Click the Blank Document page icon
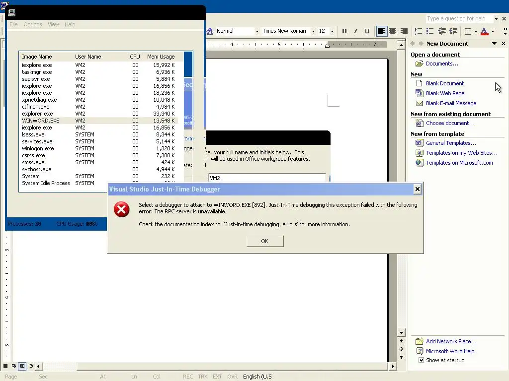 (420, 83)
